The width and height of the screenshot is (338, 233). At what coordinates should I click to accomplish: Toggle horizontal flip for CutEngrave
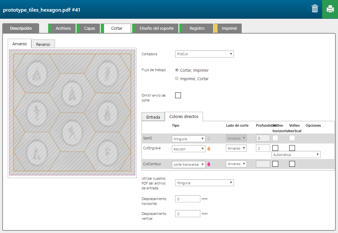coord(275,148)
